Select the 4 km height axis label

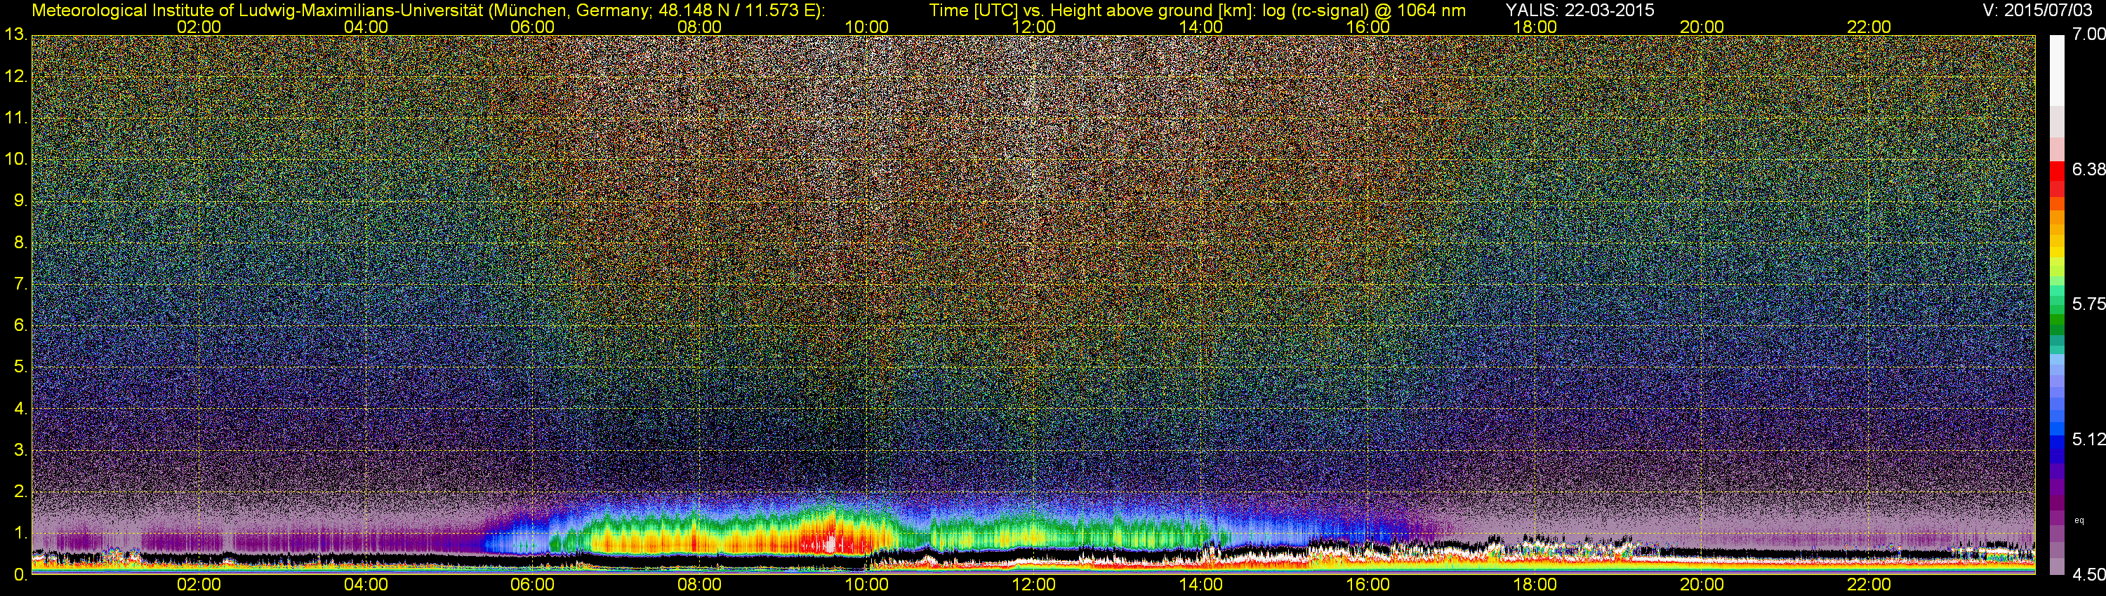click(20, 408)
